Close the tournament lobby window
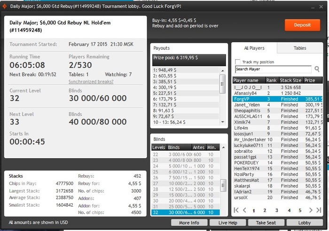 point(321,7)
